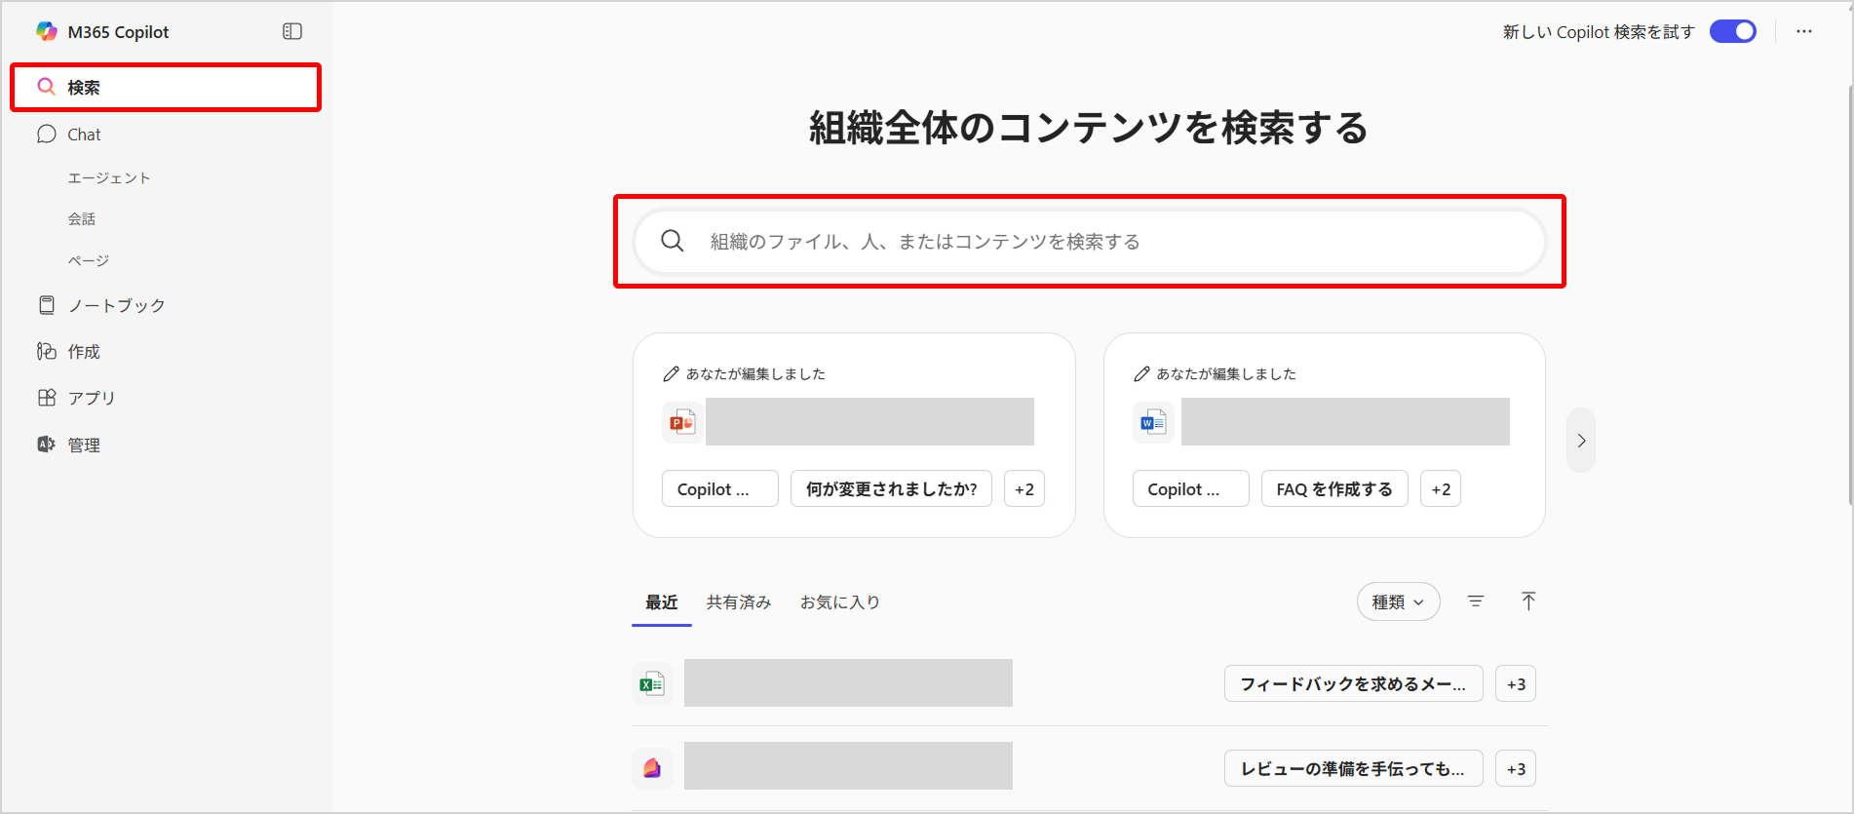Open Chat in the sidebar
Viewport: 1854px width, 814px height.
[x=84, y=135]
